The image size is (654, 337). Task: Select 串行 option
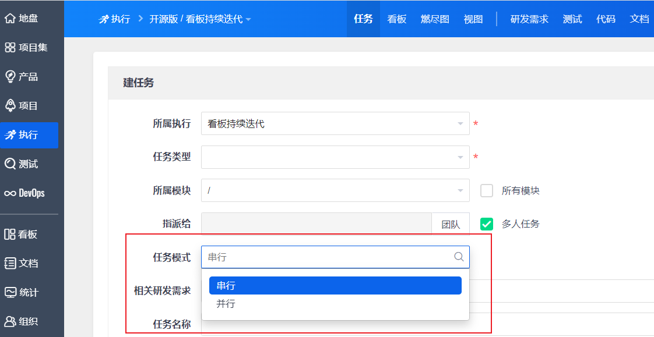335,286
